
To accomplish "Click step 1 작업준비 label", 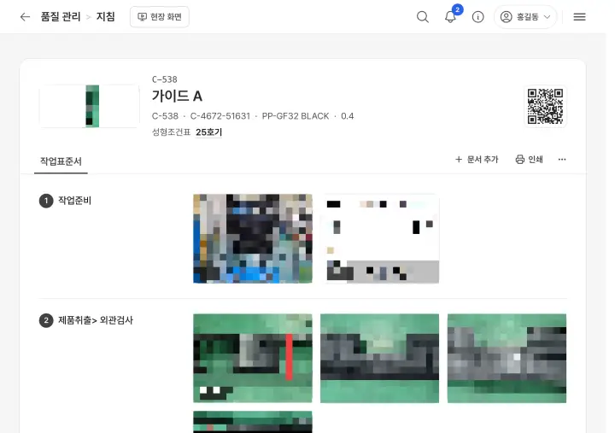I will (x=74, y=201).
